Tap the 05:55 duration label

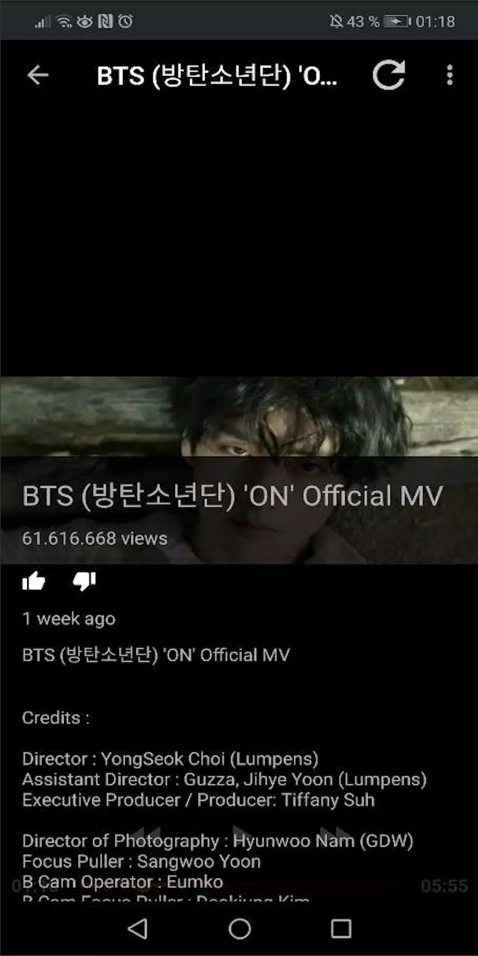pyautogui.click(x=444, y=886)
